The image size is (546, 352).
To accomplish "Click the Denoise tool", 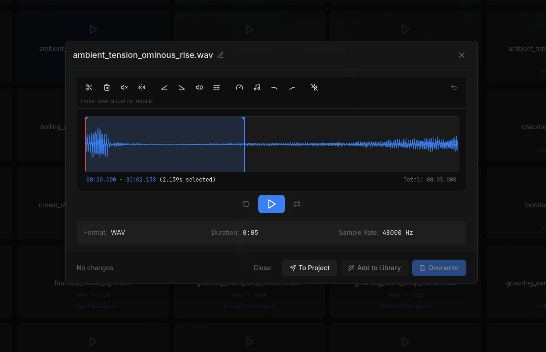I will tap(314, 87).
